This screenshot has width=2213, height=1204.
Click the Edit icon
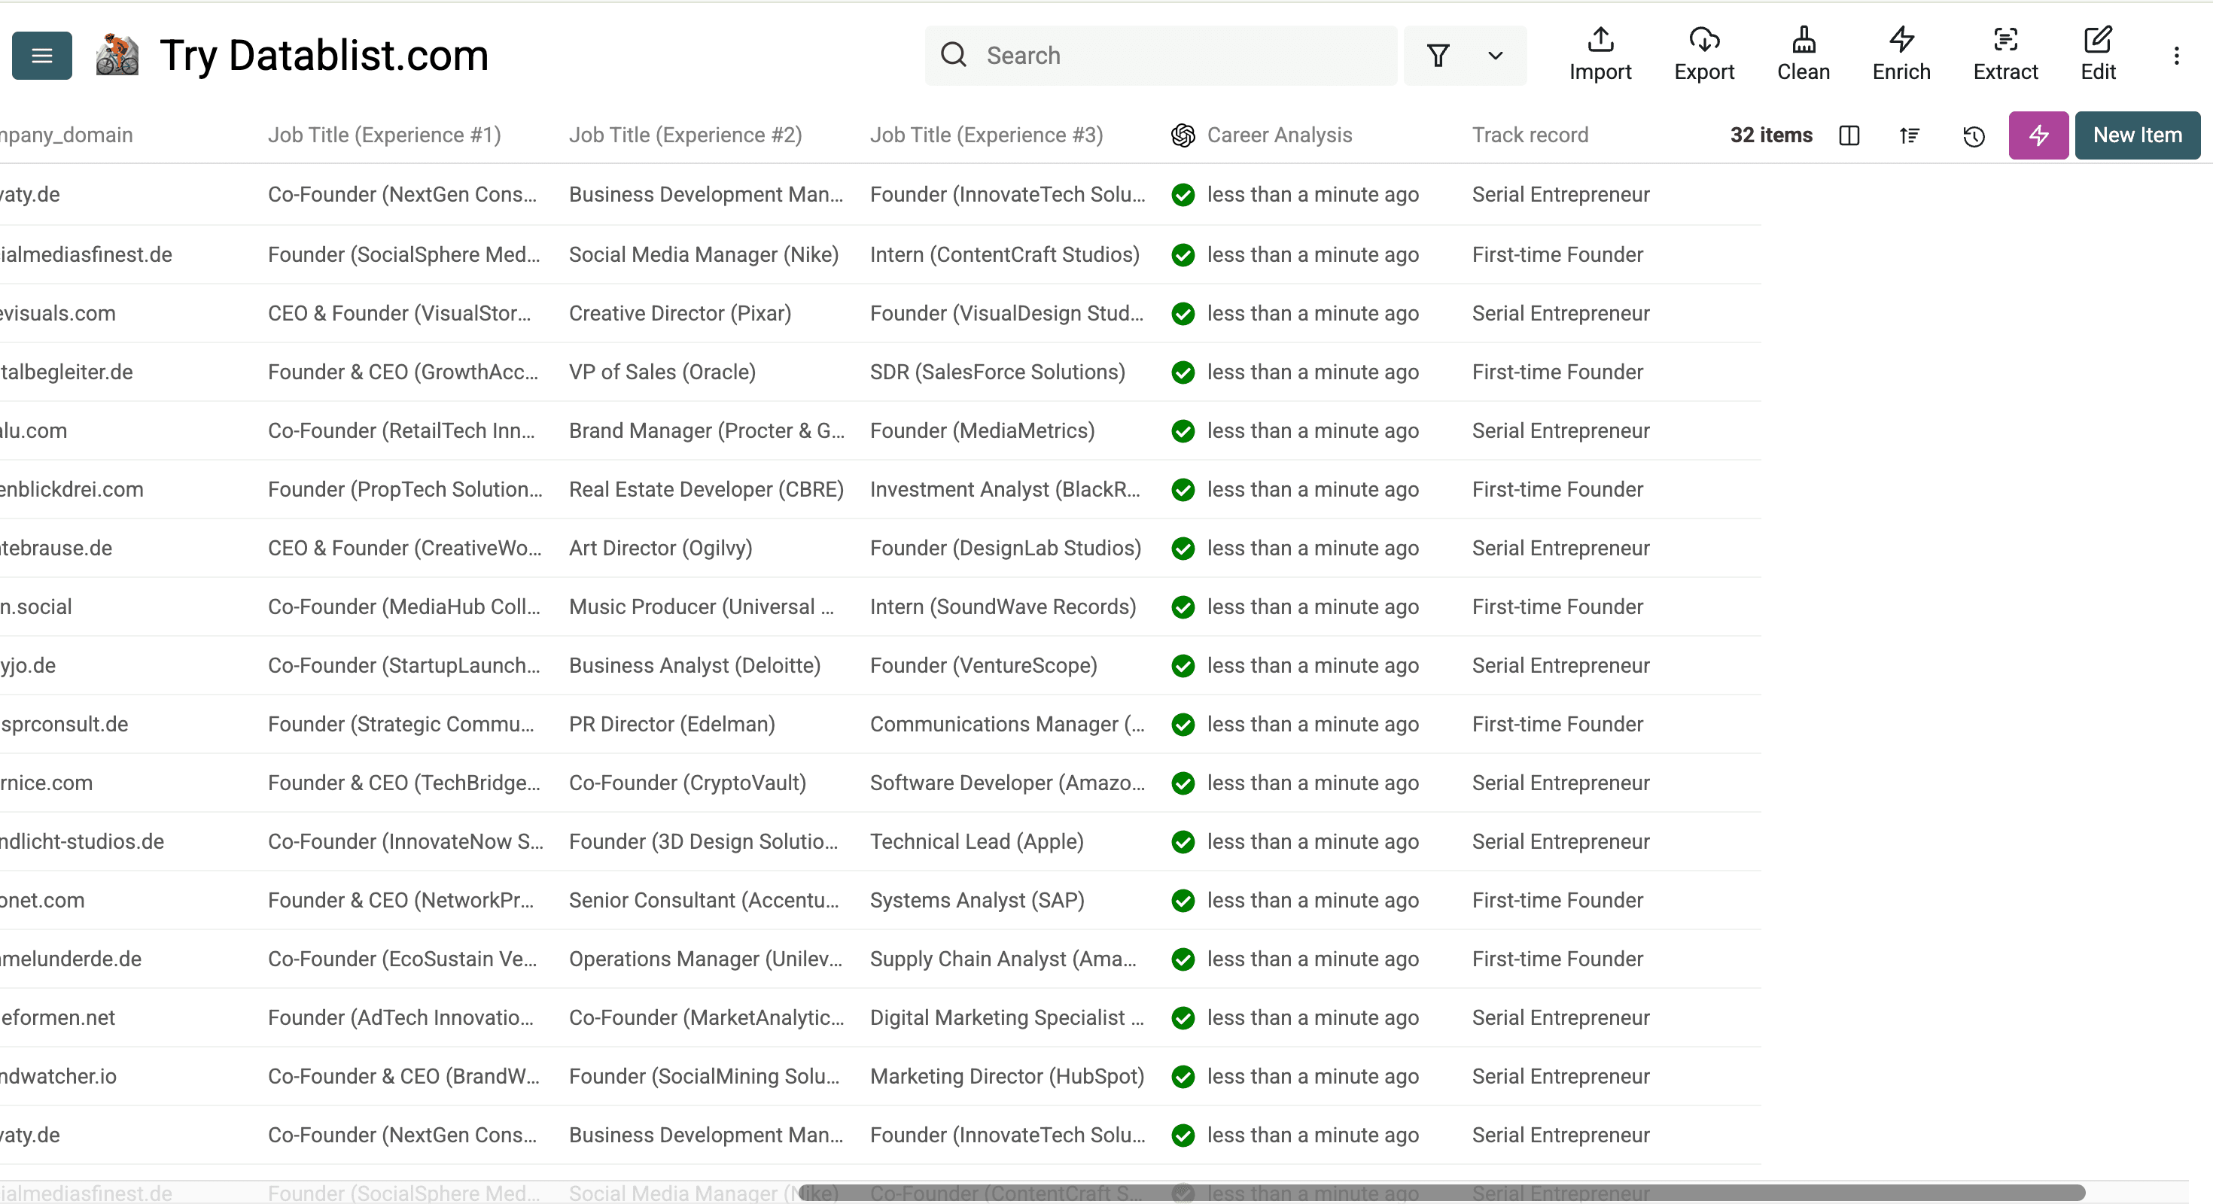click(2098, 53)
